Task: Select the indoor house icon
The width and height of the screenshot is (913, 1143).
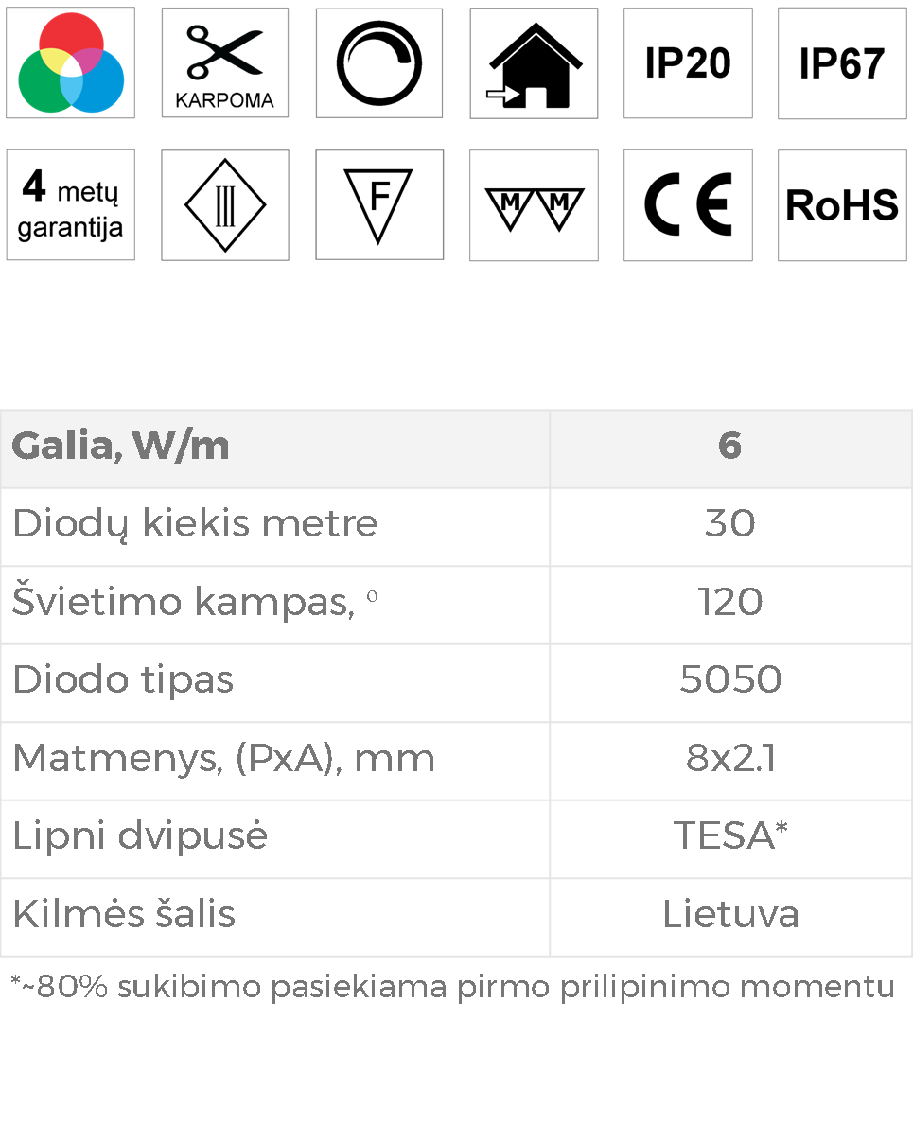Action: coord(534,62)
